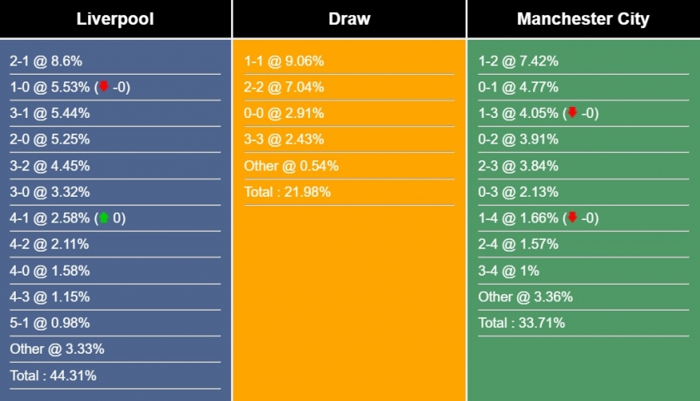Image resolution: width=700 pixels, height=401 pixels.
Task: Select the Draw column header
Action: [x=349, y=19]
